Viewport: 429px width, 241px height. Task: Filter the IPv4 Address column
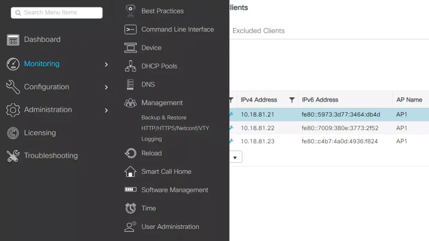(x=292, y=100)
